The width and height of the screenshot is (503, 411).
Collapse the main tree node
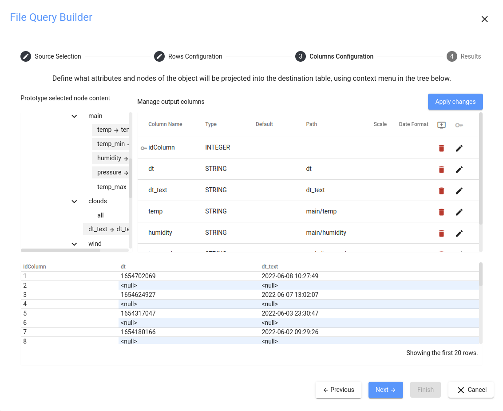click(74, 116)
